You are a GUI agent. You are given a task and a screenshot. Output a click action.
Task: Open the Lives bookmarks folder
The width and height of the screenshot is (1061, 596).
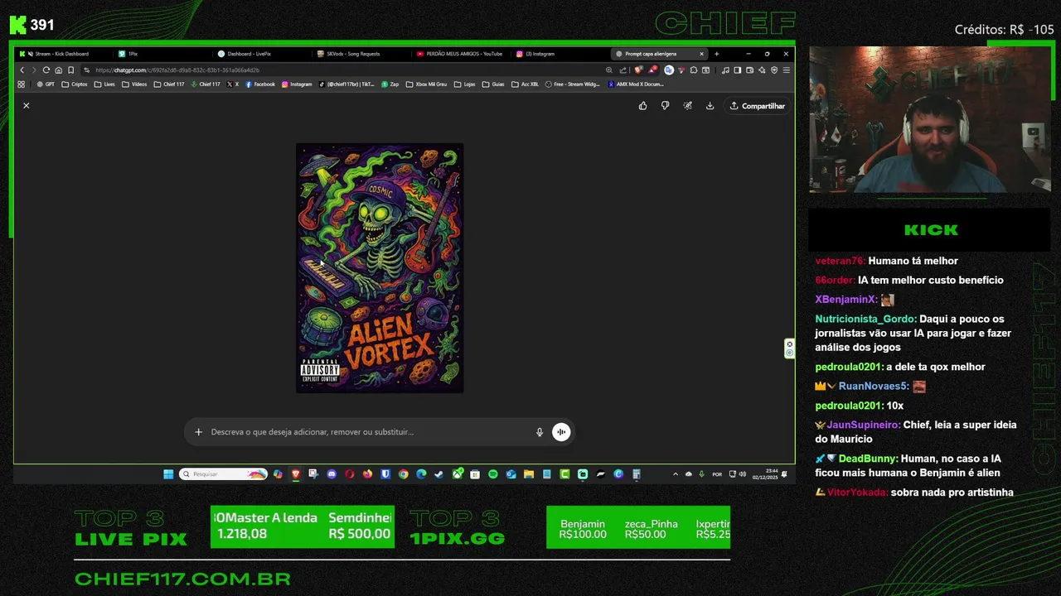[x=104, y=84]
